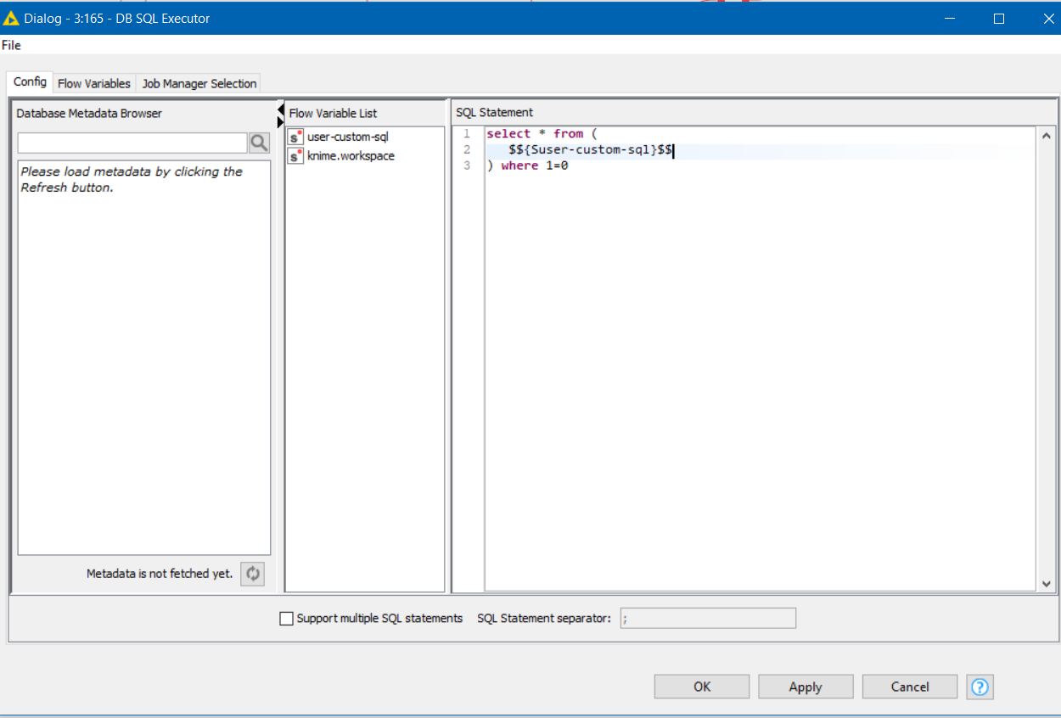
Task: Click the KNIME triangle icon in title bar
Action: click(11, 18)
